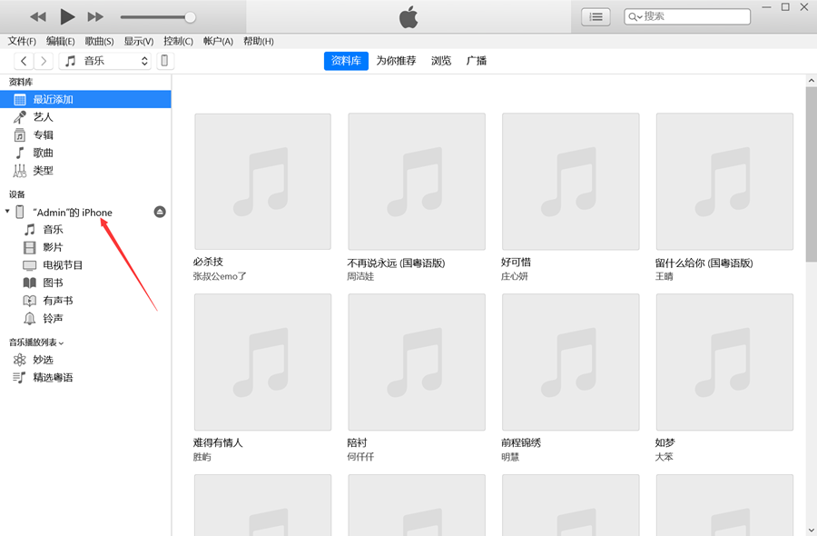Viewport: 817px width, 536px height.
Task: Click the scrollbar up arrow
Action: coord(812,80)
